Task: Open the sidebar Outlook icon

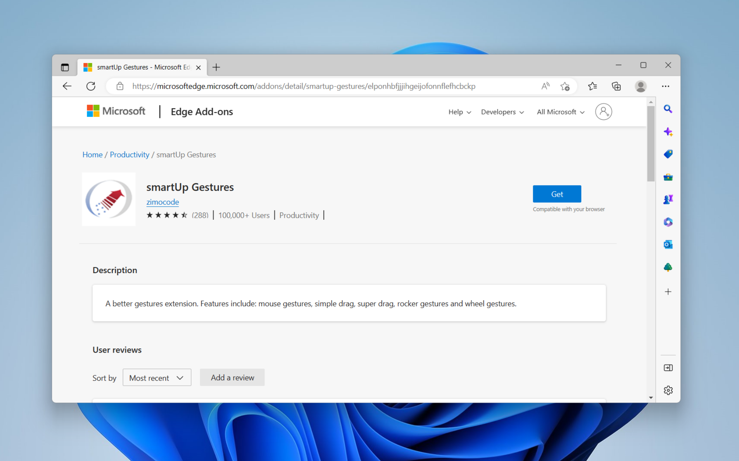Action: [668, 244]
